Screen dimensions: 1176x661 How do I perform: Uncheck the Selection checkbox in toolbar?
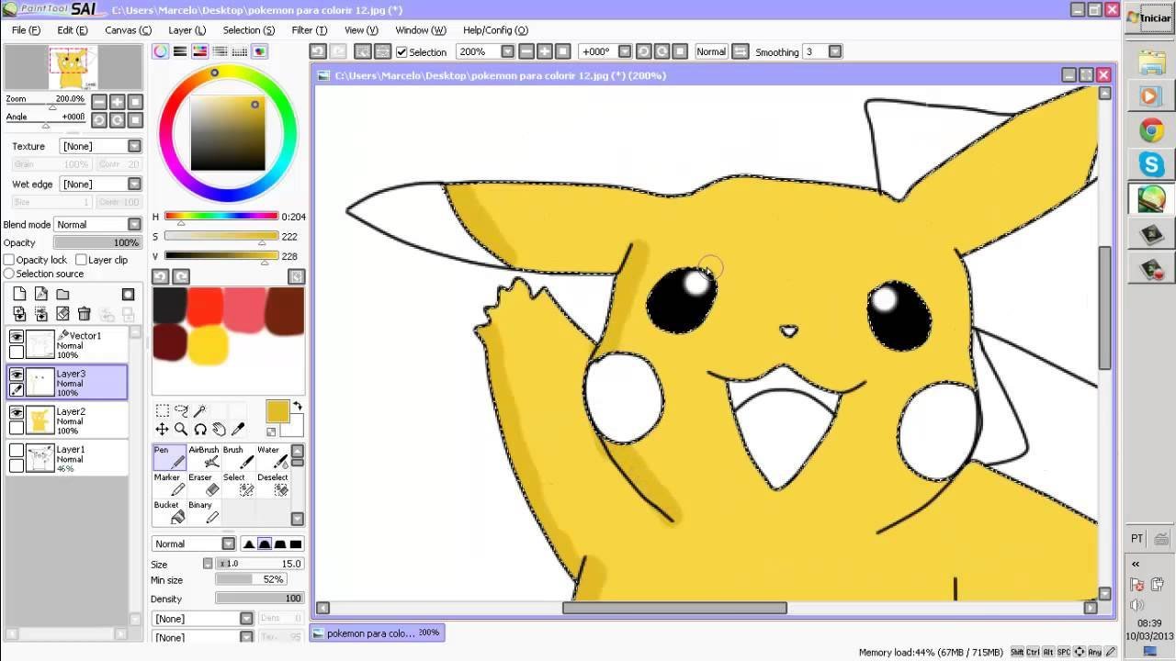pyautogui.click(x=401, y=52)
